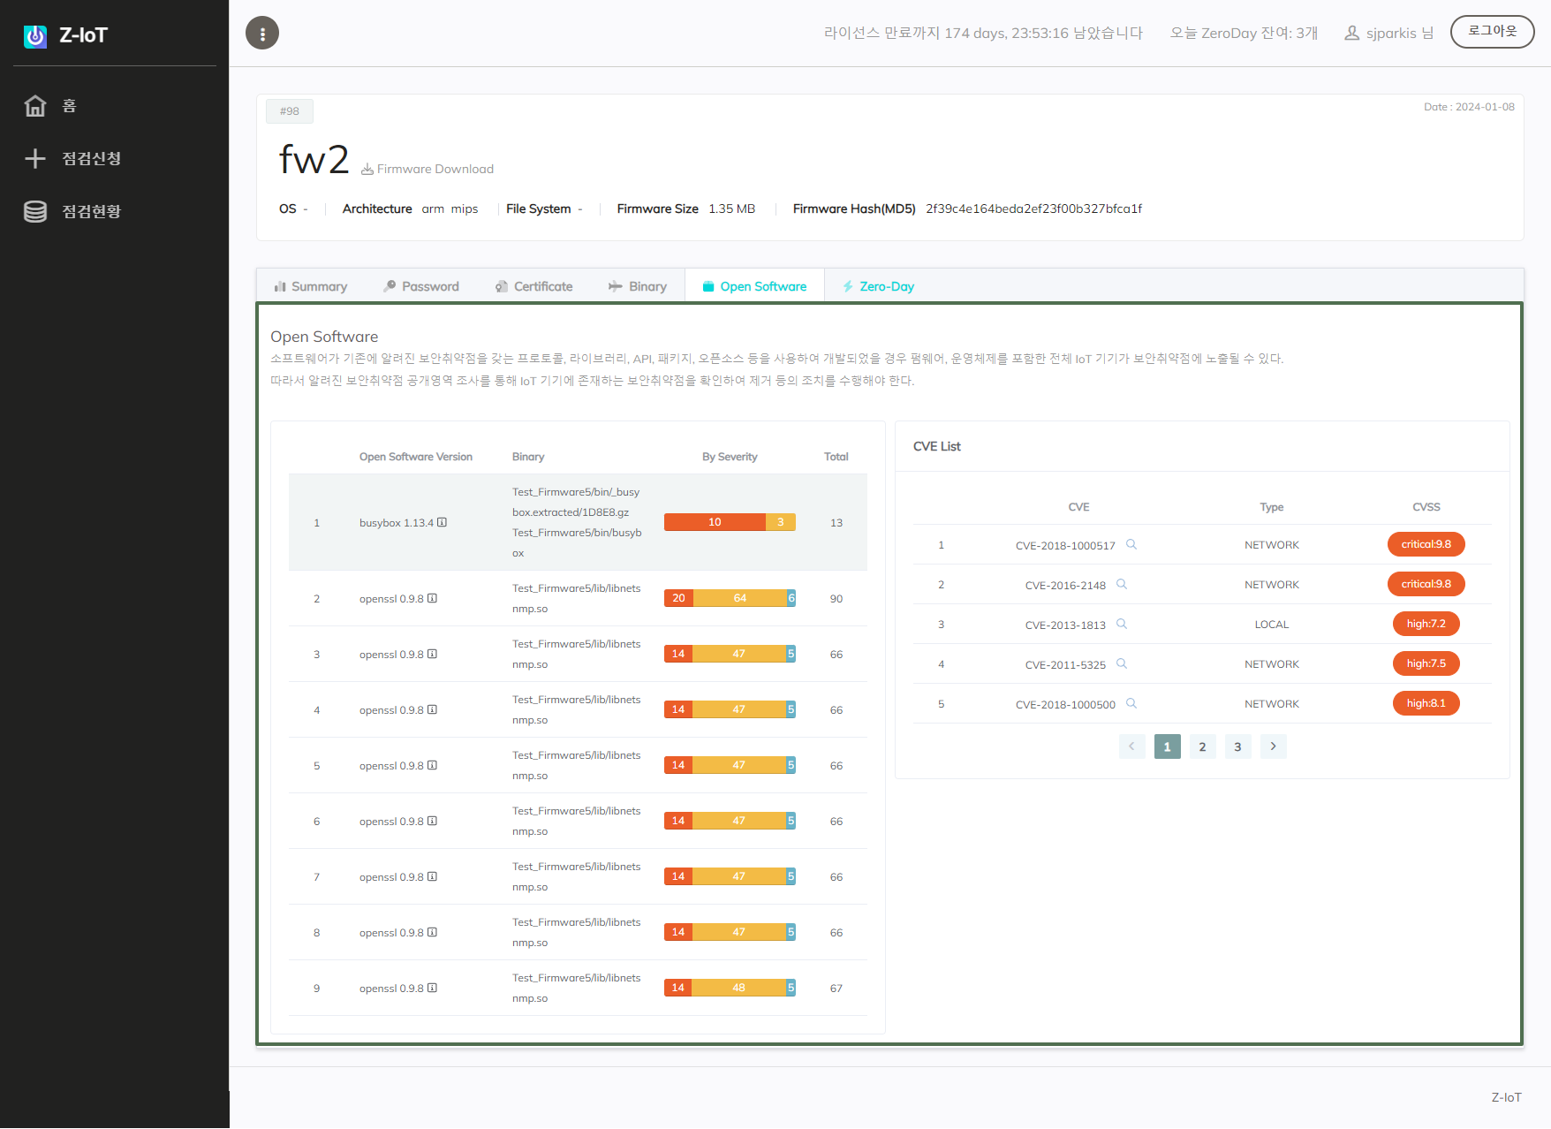Open the home icon in sidebar
Viewport: 1551px width, 1129px height.
click(x=35, y=106)
